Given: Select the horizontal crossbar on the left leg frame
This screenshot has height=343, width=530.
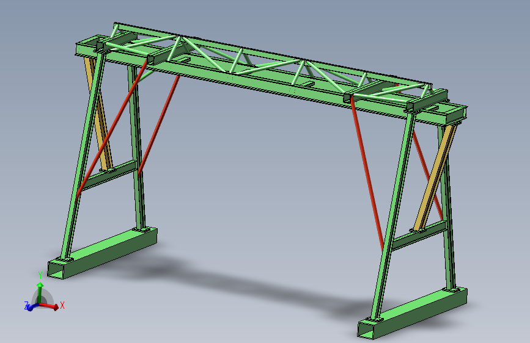Looking at the screenshot, I should [109, 175].
